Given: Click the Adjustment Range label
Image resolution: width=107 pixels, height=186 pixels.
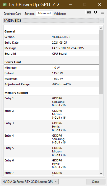Looking at the screenshot, I should [17, 85].
